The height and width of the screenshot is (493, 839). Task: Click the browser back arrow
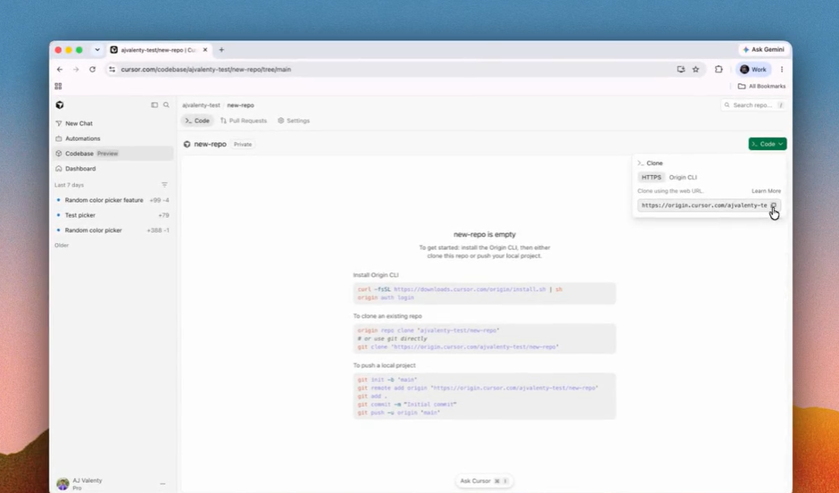tap(60, 69)
